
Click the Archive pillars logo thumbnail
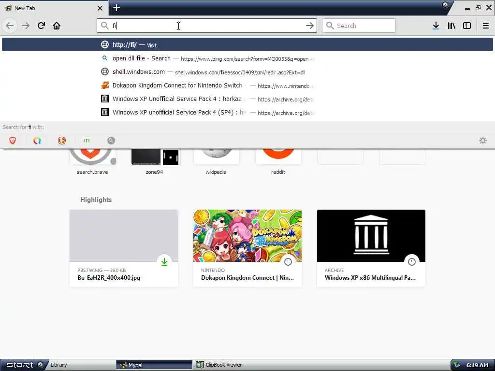click(x=371, y=235)
